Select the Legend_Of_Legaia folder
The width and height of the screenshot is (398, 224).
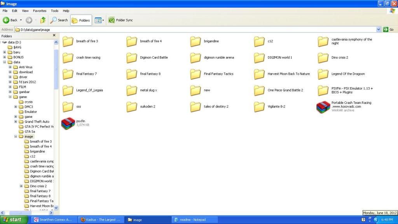[x=83, y=90]
